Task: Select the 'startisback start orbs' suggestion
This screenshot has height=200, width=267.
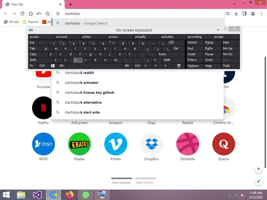Action: (138, 112)
